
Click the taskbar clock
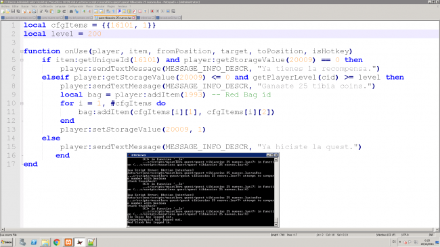(x=427, y=242)
